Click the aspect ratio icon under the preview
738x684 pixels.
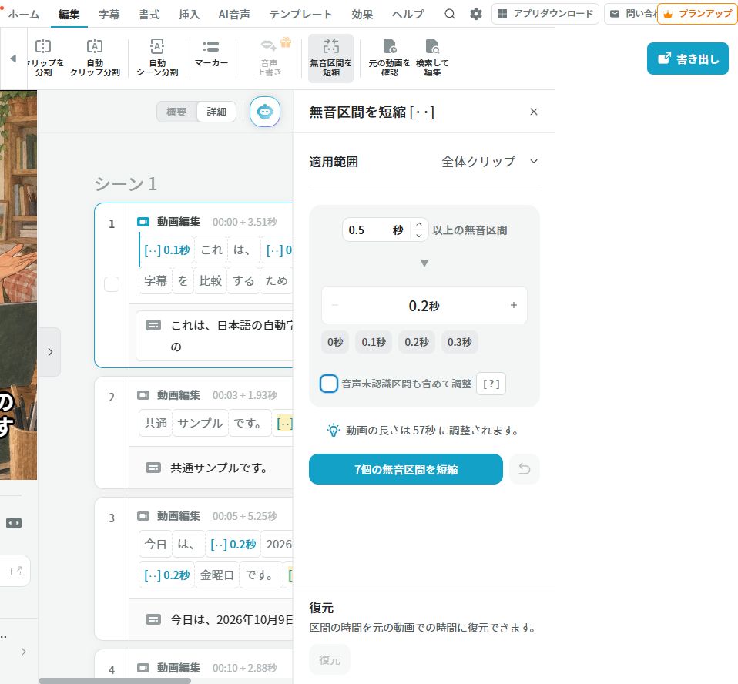tap(14, 523)
